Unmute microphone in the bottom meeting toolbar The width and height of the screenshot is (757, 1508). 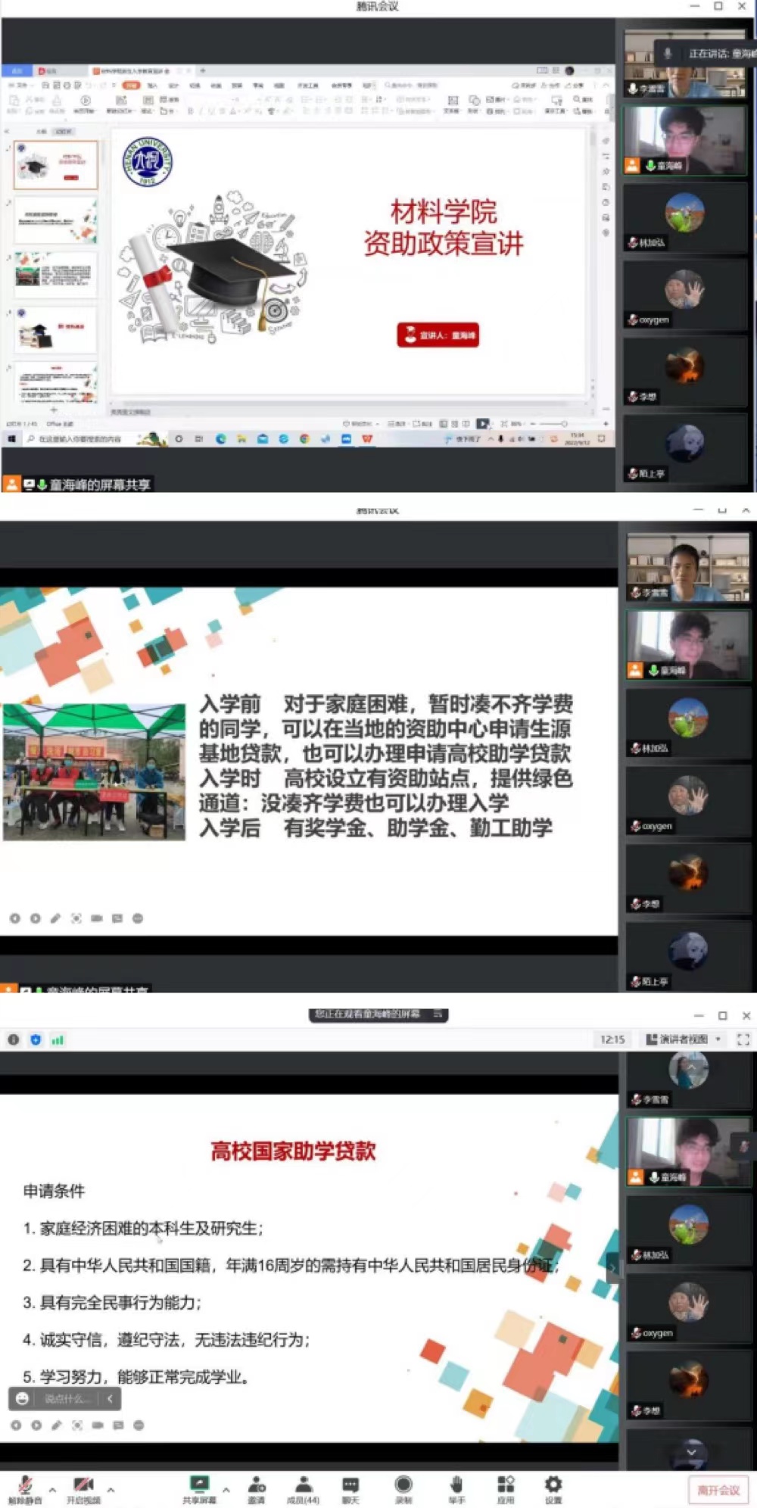coord(24,1487)
